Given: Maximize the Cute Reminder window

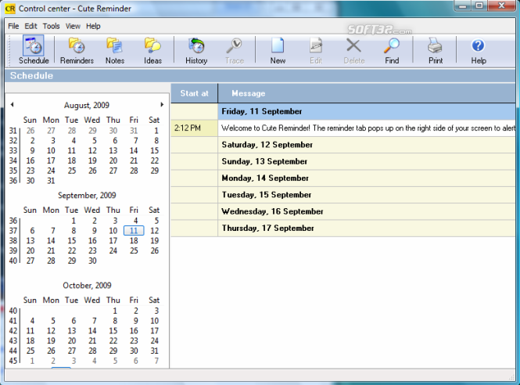Looking at the screenshot, I should pos(479,6).
